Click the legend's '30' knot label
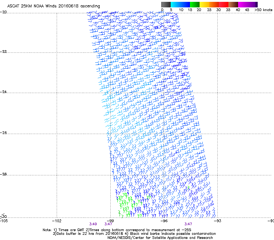Screen dimensions: 274x240 pyautogui.click(x=218, y=10)
